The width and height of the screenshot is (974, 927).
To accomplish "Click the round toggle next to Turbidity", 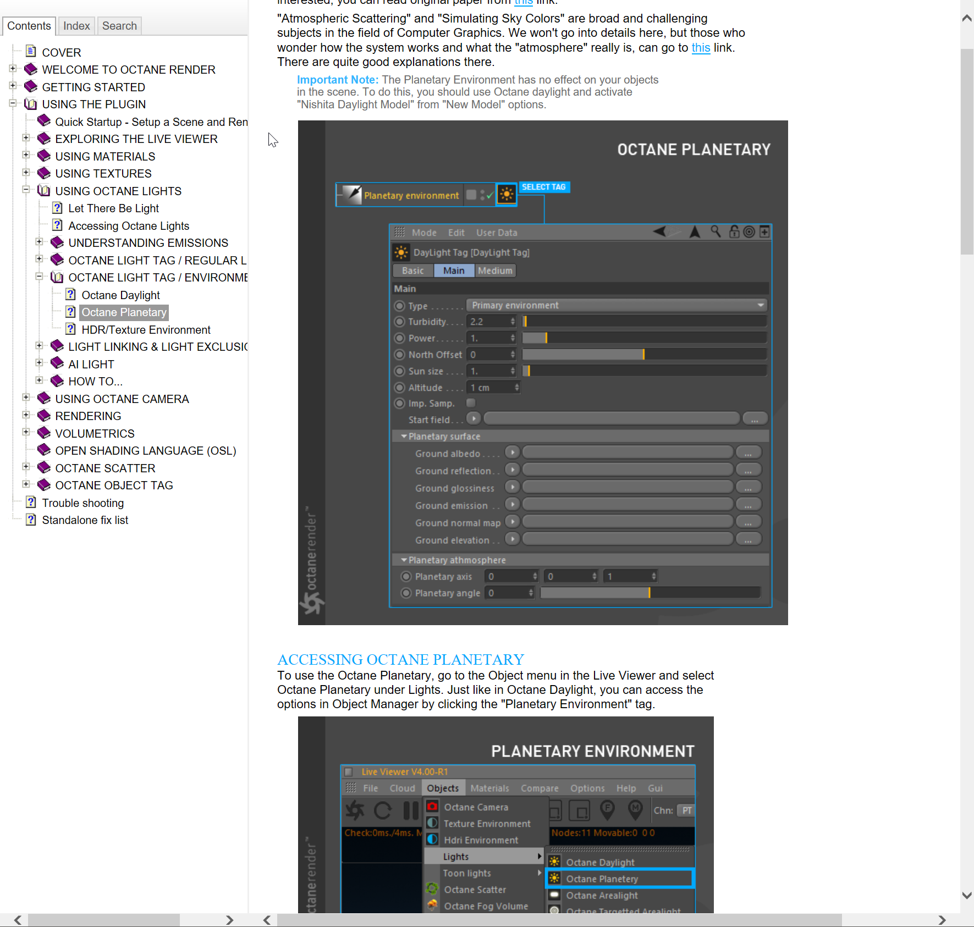I will (x=400, y=322).
